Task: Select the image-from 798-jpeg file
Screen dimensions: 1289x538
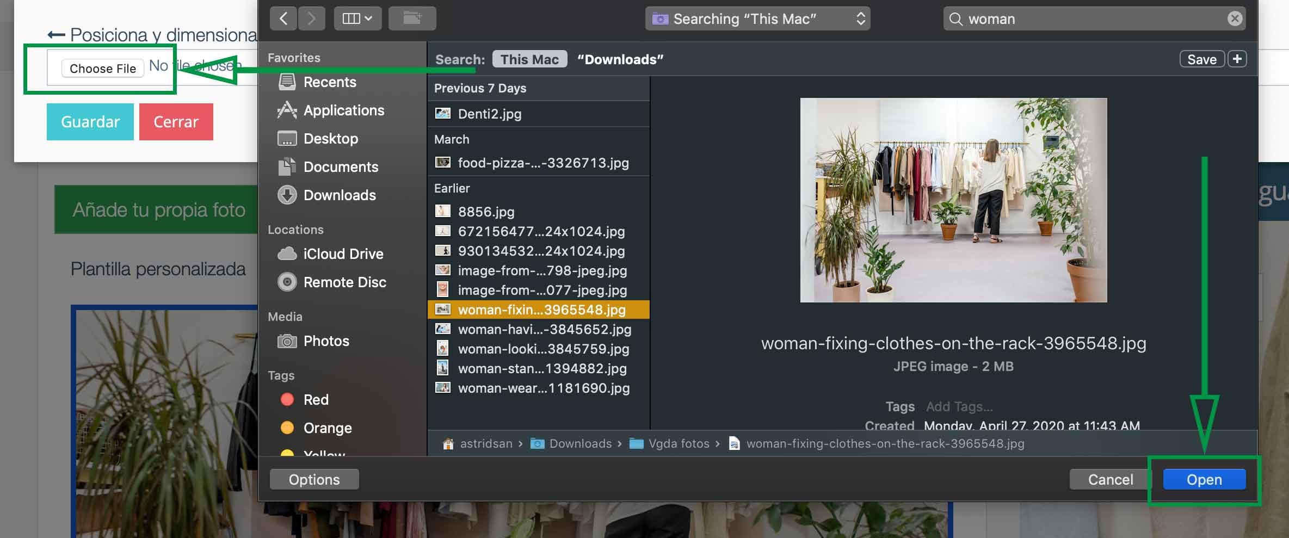Action: (x=539, y=270)
